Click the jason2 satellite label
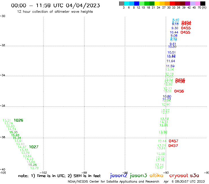 coord(119,176)
